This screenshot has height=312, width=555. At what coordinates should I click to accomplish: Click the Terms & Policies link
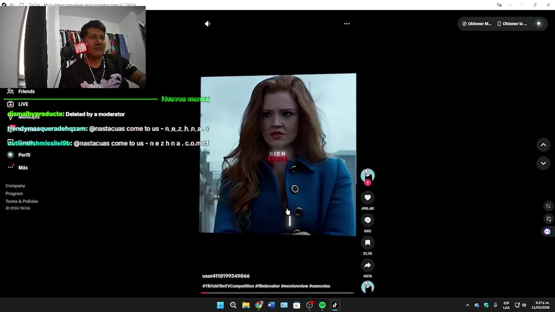click(x=22, y=201)
